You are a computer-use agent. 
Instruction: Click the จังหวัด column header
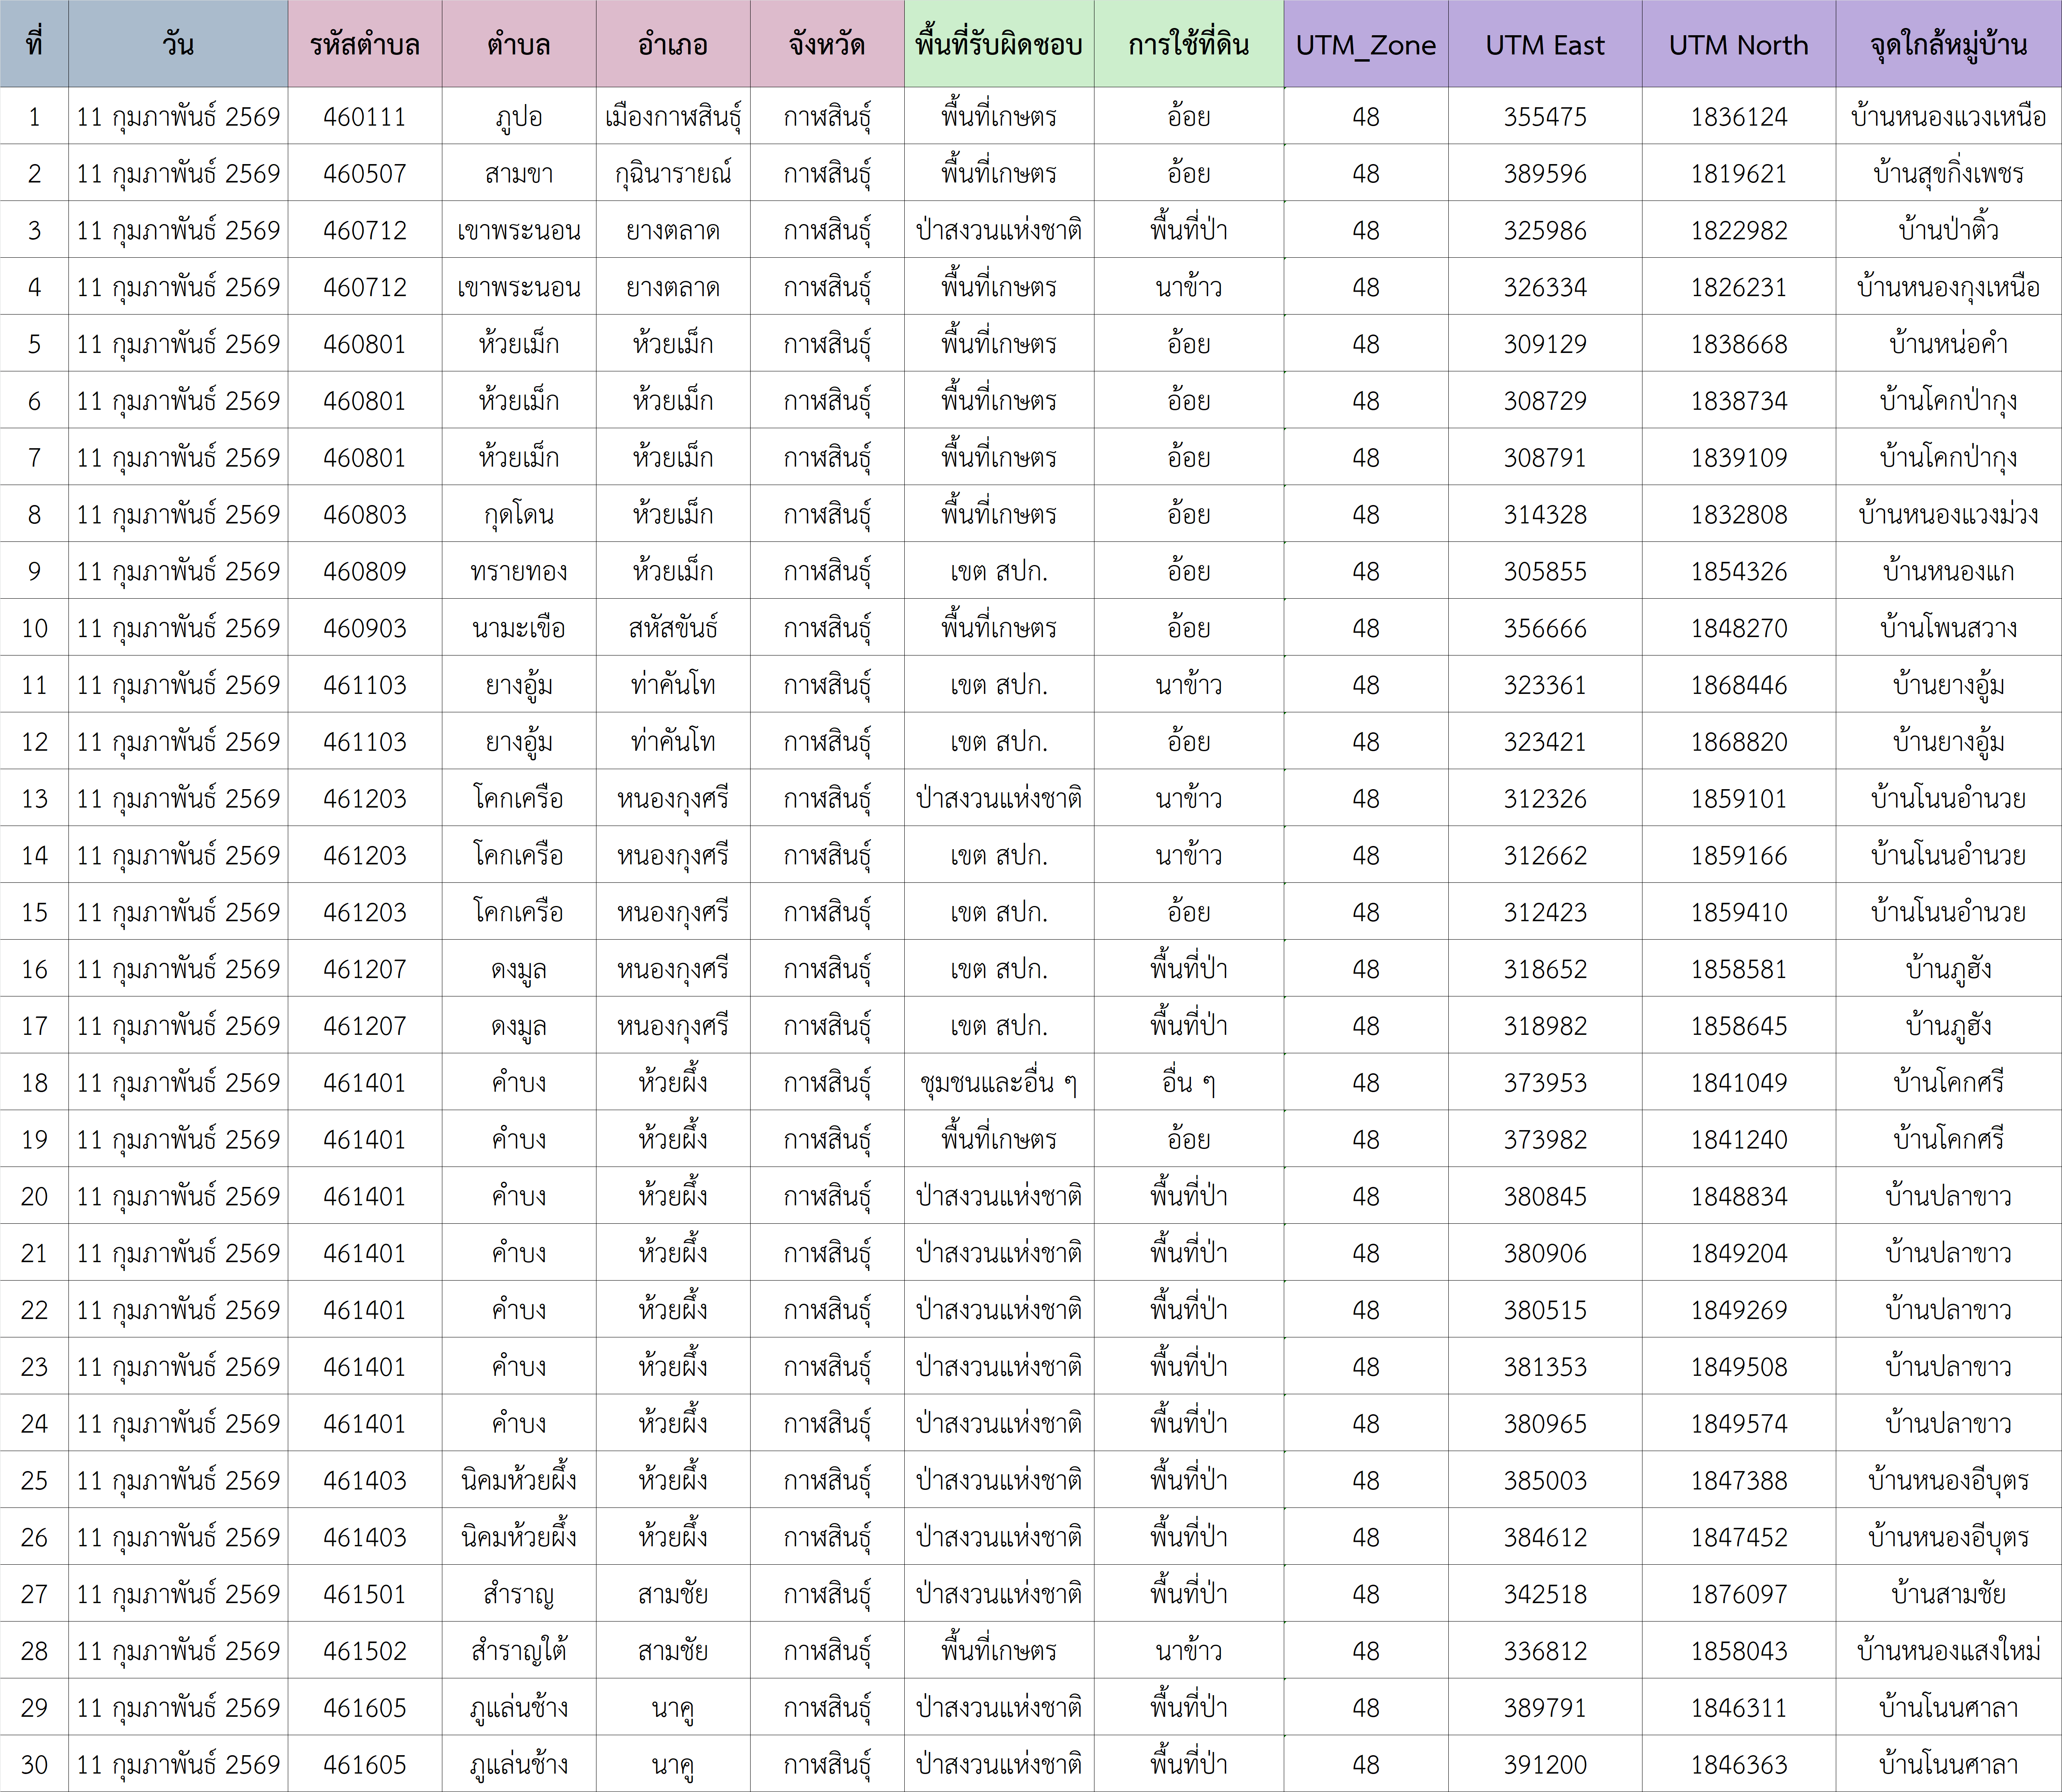tap(826, 45)
